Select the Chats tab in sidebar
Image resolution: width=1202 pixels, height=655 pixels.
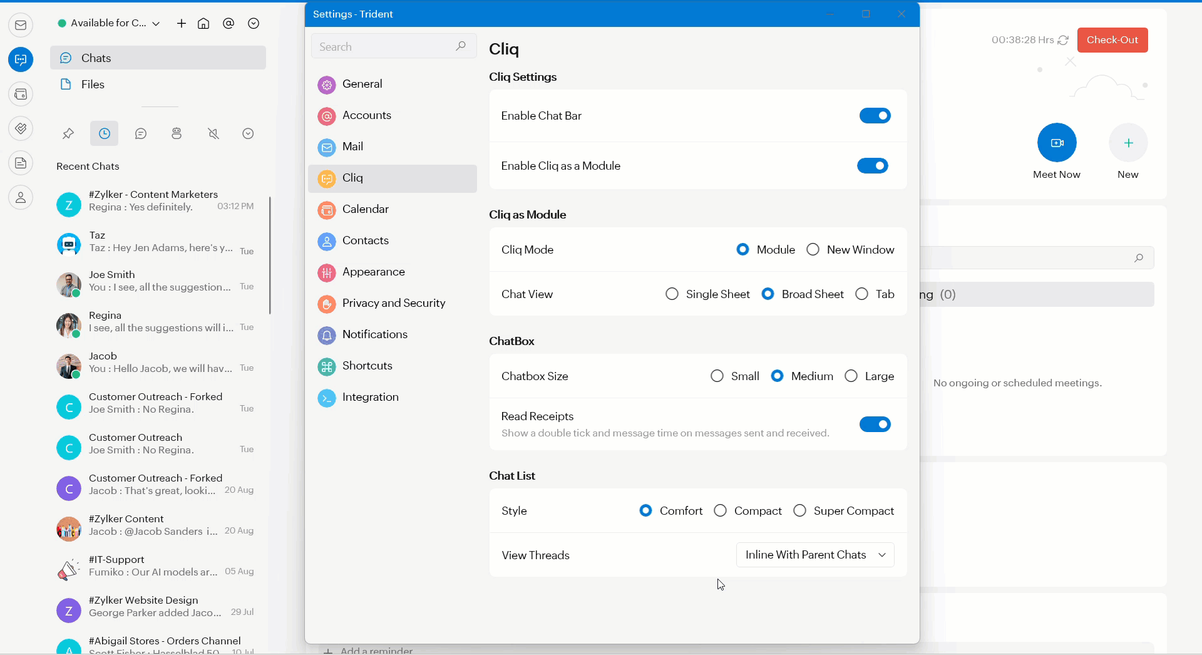158,58
